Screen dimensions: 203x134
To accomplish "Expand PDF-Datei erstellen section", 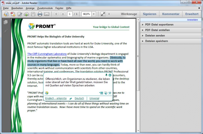I will pos(171,30).
